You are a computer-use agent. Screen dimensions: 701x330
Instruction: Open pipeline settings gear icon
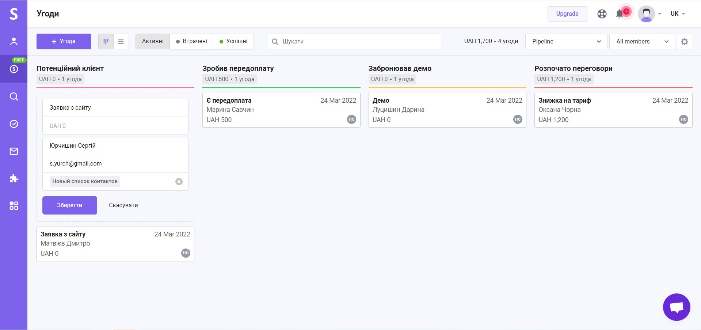click(684, 42)
